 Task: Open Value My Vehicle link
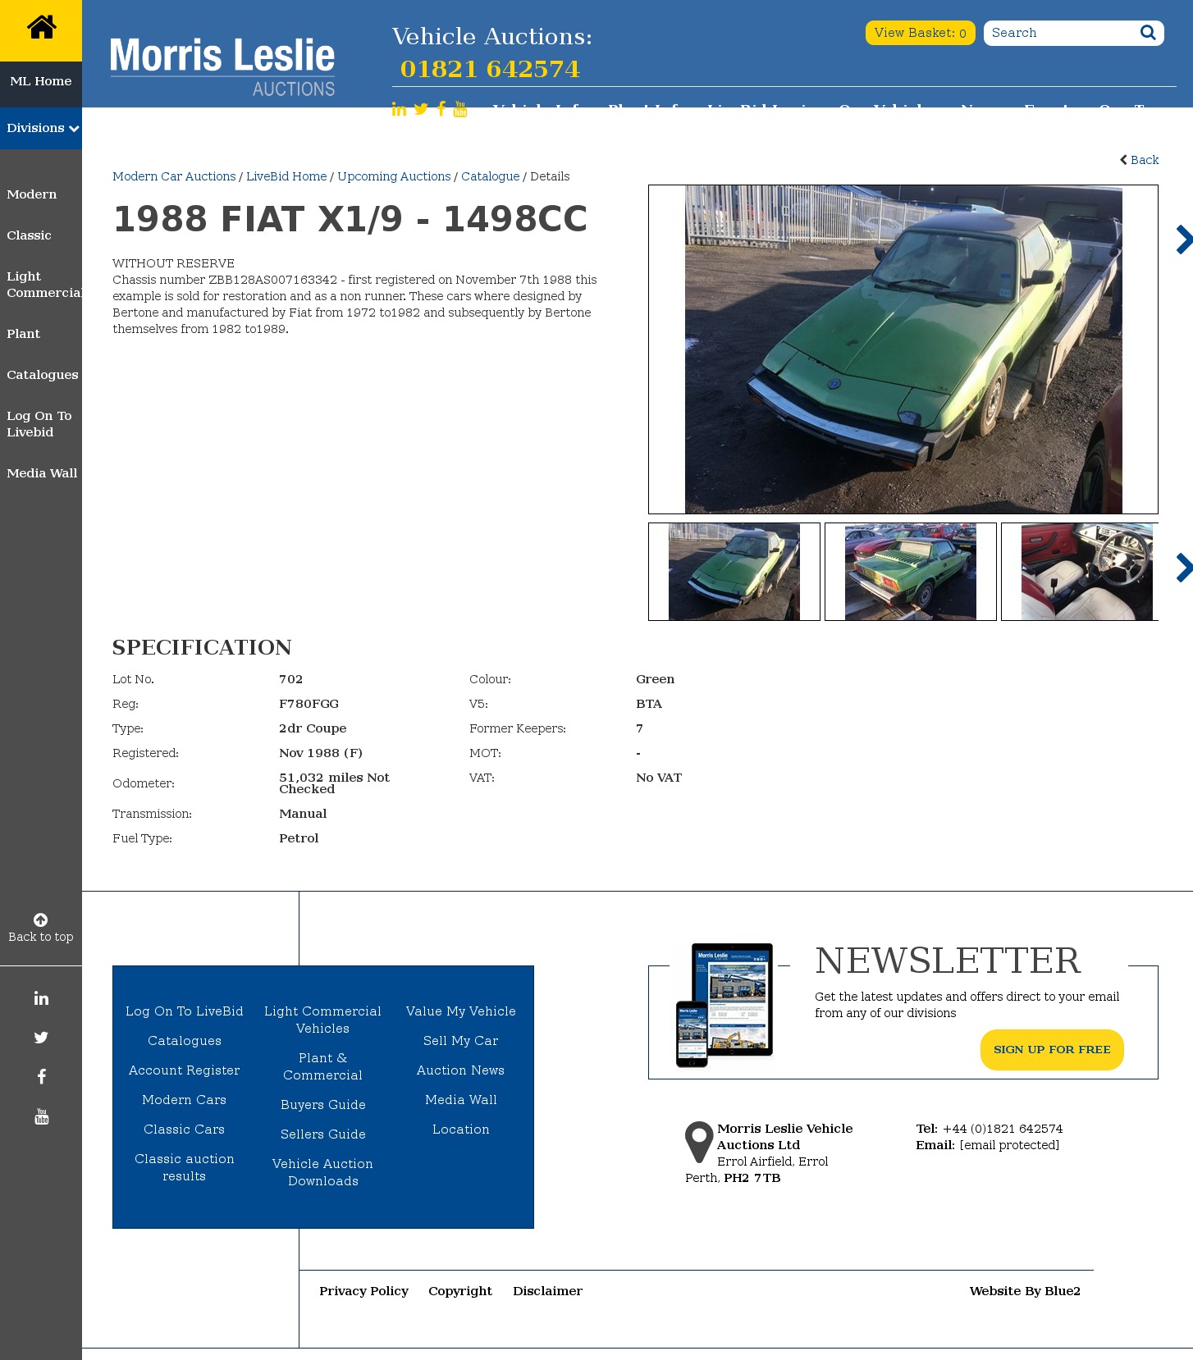point(461,1011)
